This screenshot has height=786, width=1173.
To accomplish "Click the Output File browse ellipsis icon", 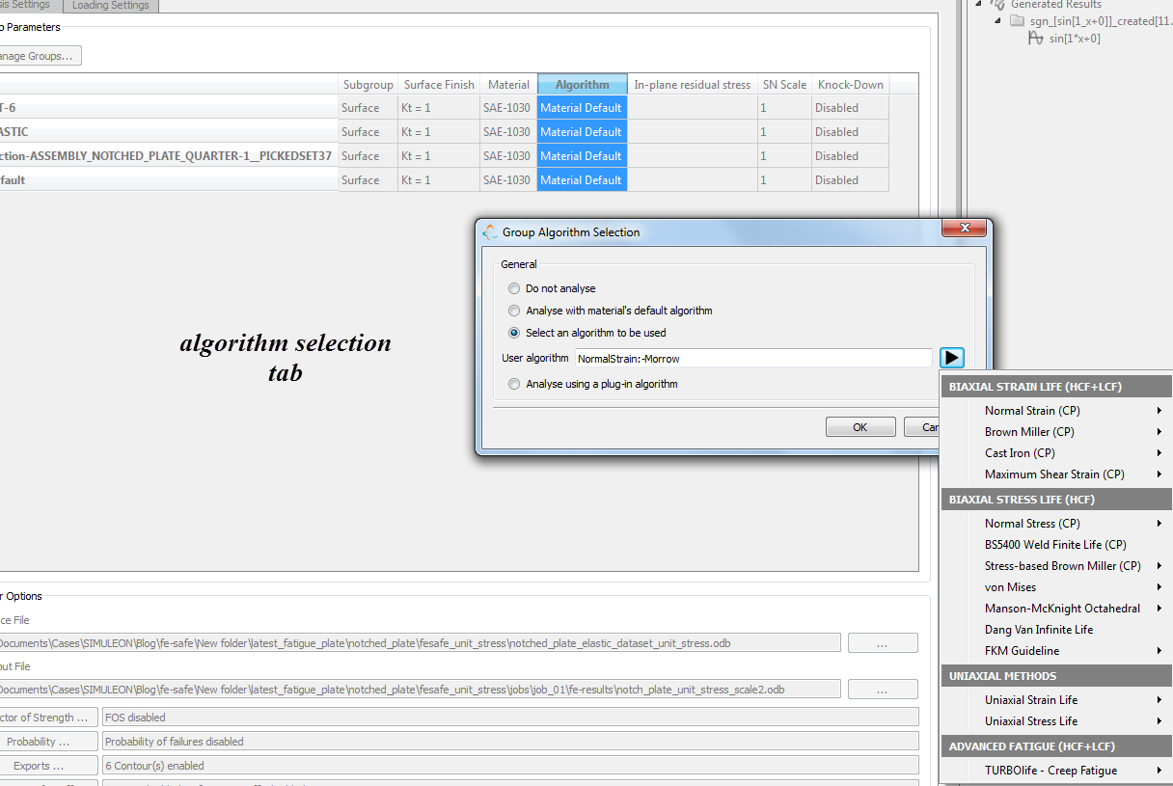I will tap(881, 689).
